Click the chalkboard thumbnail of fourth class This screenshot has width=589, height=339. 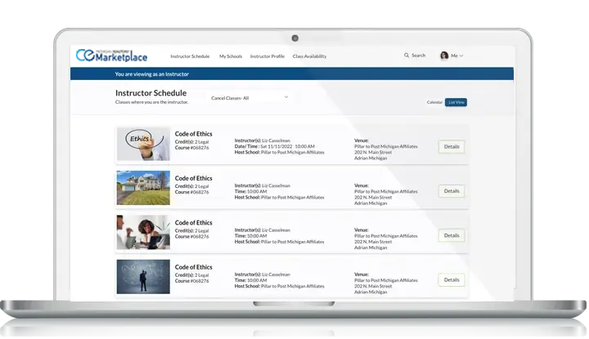click(x=143, y=276)
